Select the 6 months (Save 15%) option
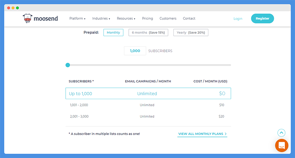The image size is (295, 158). click(148, 32)
